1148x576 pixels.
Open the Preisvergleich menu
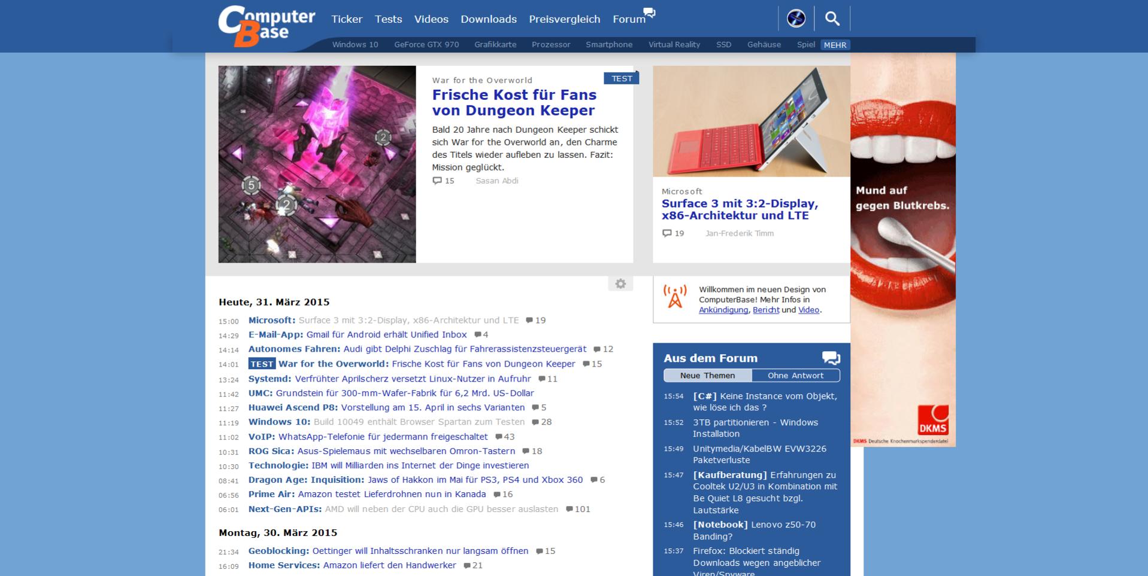pos(565,19)
